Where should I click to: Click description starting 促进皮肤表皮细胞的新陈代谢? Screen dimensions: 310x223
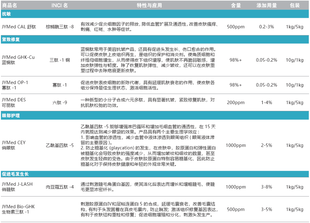[x=148, y=85]
